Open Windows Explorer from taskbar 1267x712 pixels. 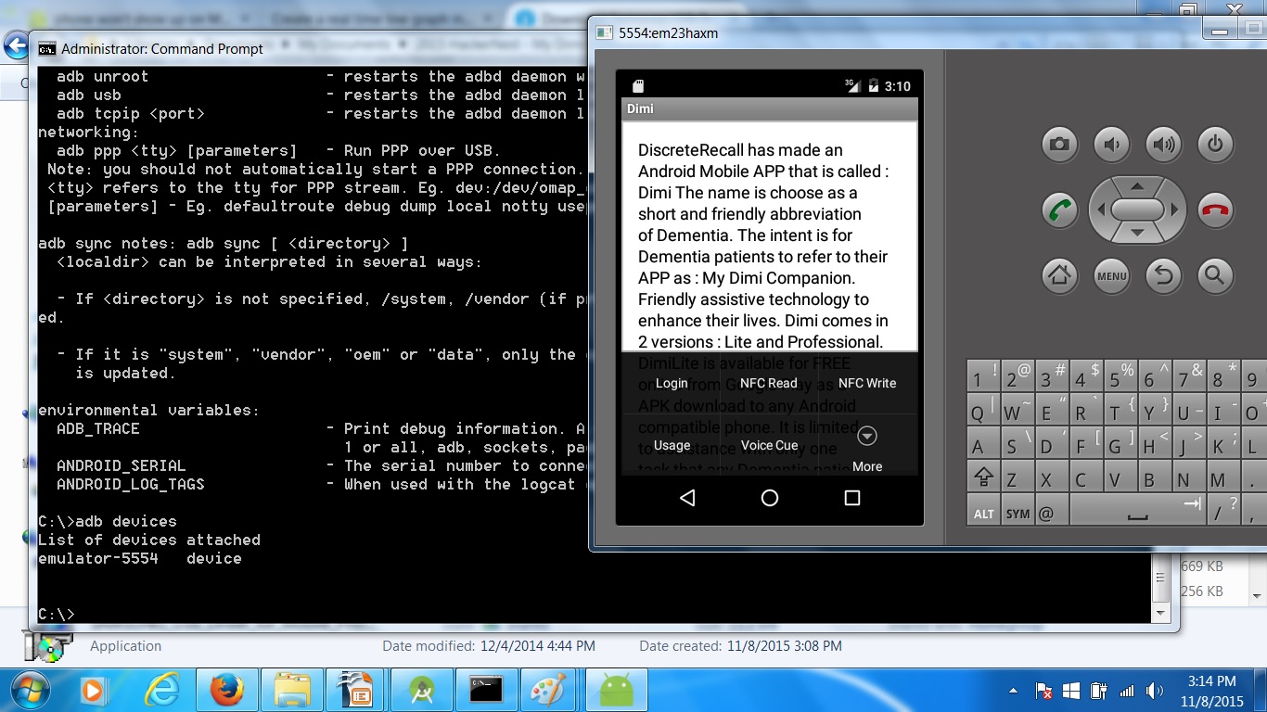[292, 690]
